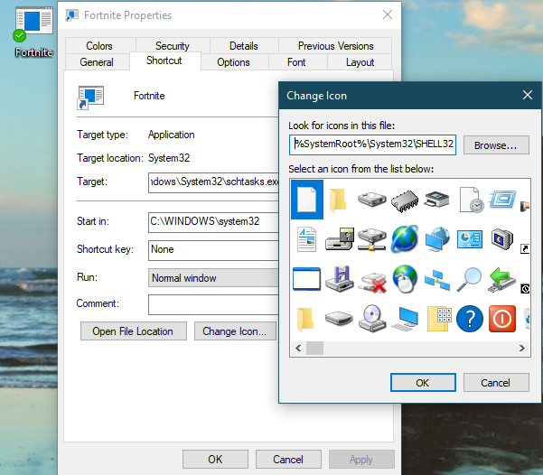Open the Previous Versions tab
This screenshot has width=543, height=475.
pyautogui.click(x=335, y=46)
